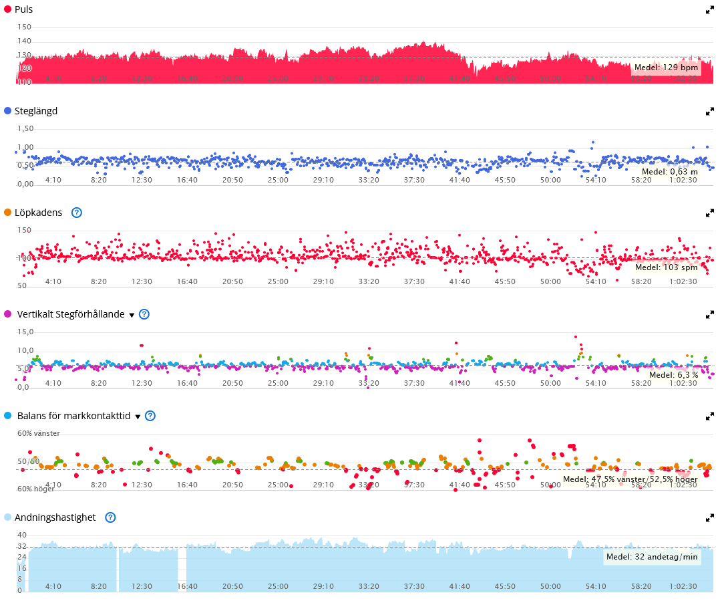This screenshot has width=722, height=605.
Task: Click the 60% höger axis label
Action: coord(36,489)
